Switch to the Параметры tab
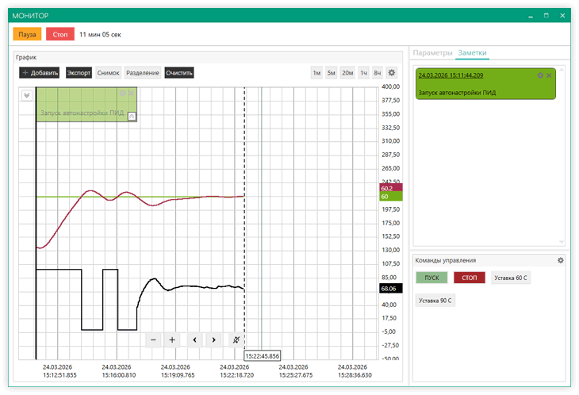 432,52
